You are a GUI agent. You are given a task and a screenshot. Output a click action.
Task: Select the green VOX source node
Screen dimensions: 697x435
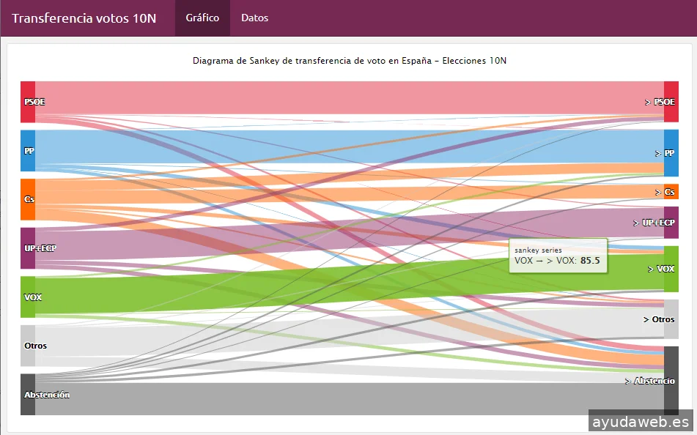28,297
